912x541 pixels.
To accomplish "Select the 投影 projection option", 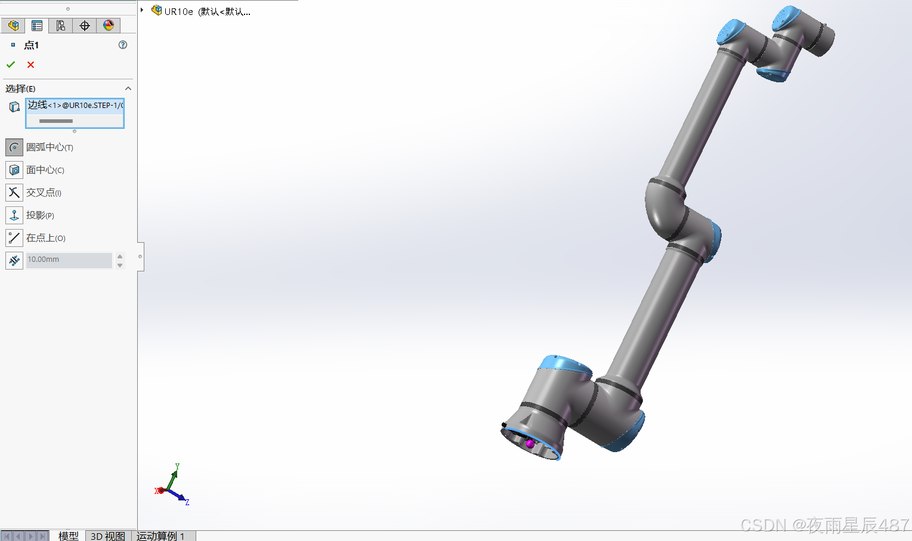I will pos(14,215).
